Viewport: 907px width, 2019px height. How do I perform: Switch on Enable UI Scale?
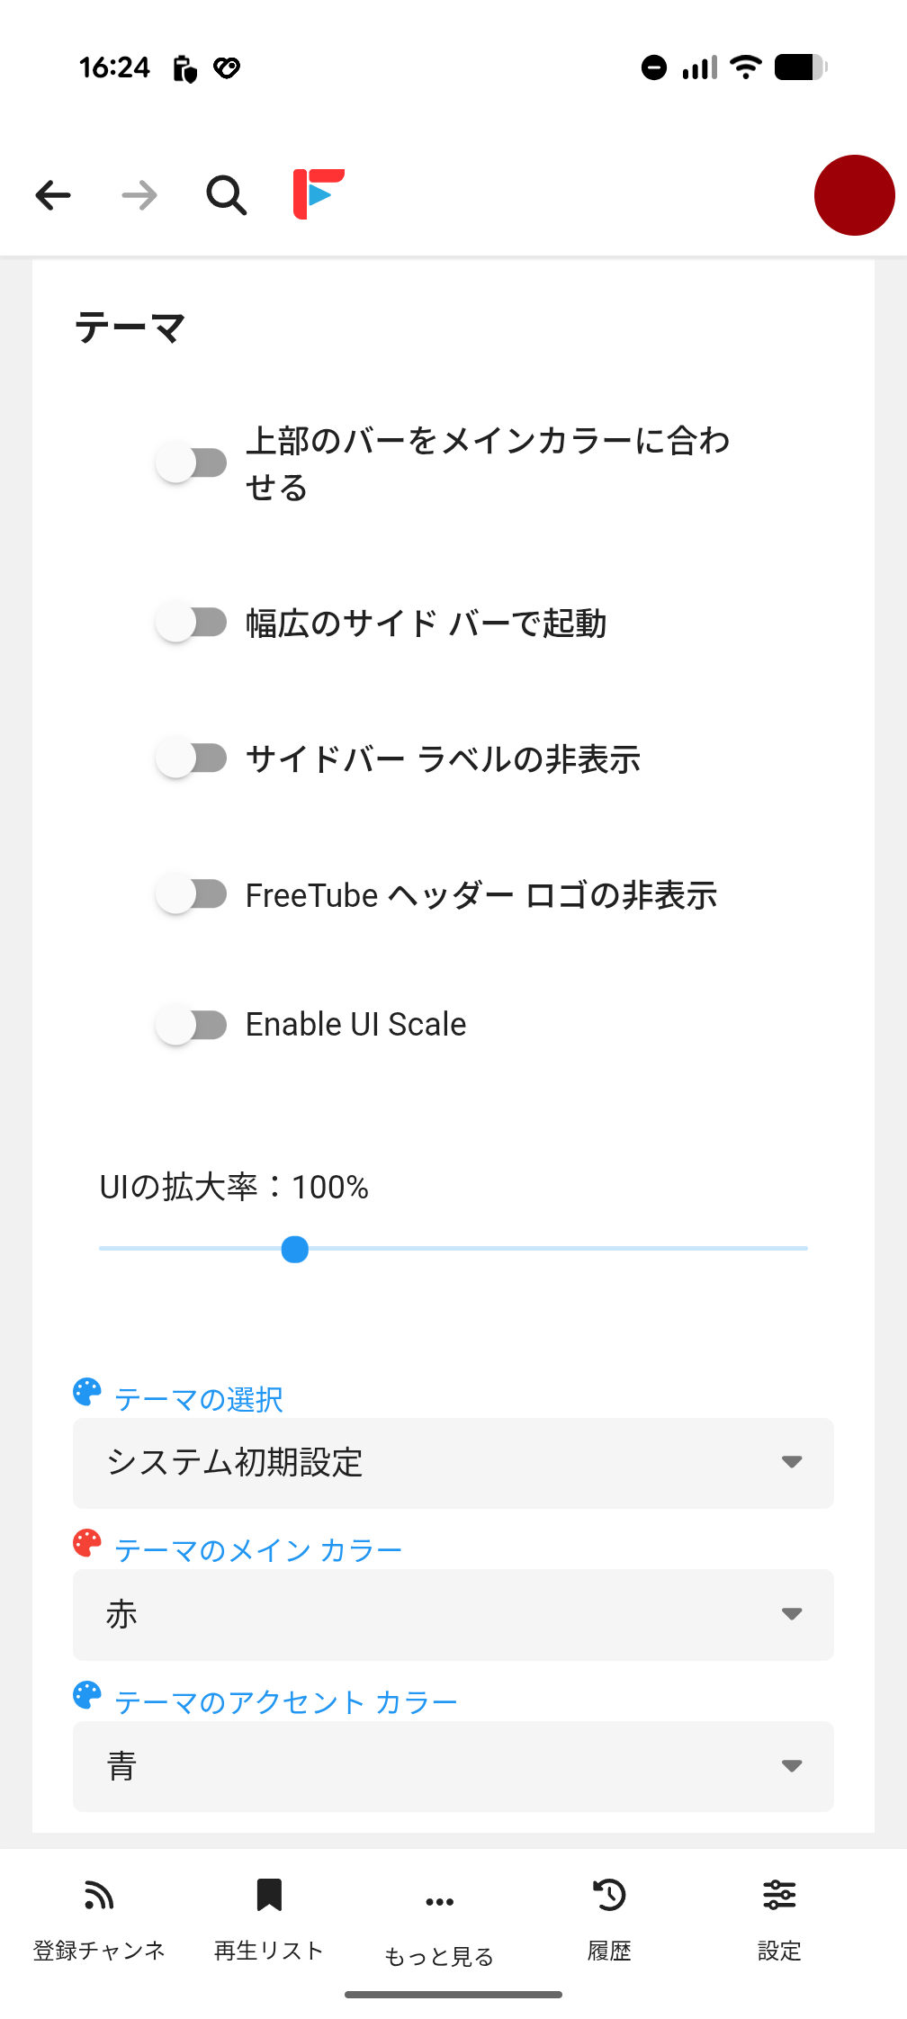(x=191, y=1025)
